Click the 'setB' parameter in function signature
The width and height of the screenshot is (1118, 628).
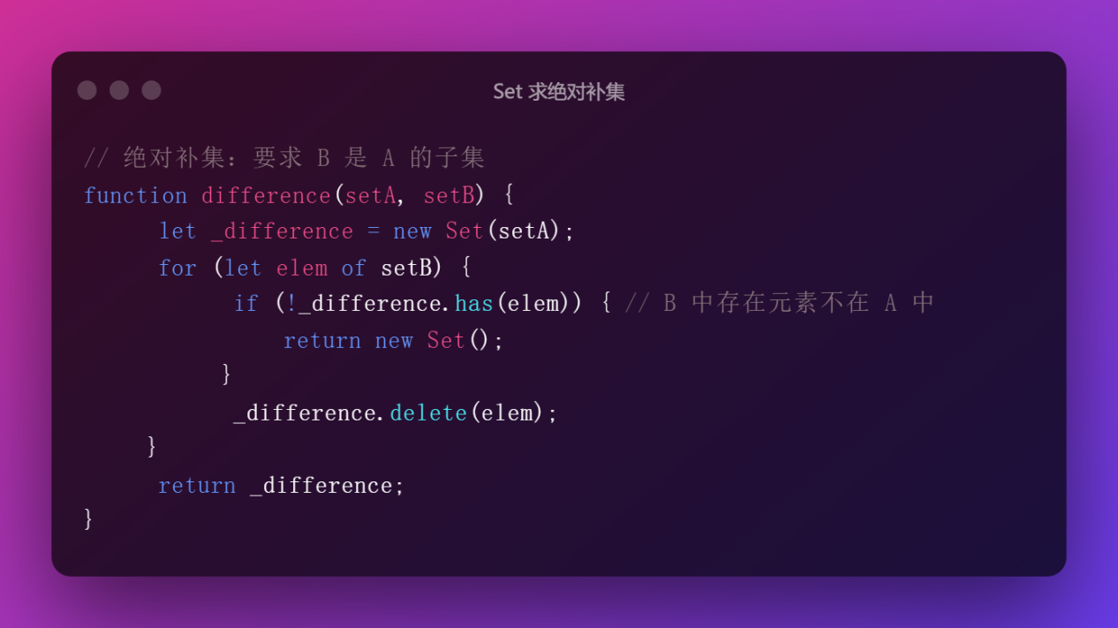(449, 195)
